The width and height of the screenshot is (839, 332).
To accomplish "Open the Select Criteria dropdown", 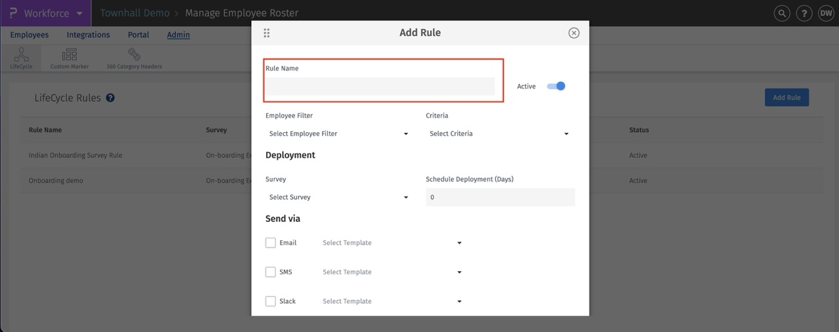I will (499, 134).
